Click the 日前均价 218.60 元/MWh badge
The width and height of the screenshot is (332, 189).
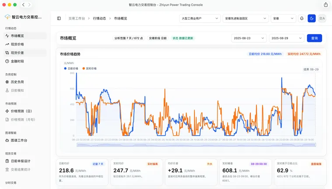point(265,54)
